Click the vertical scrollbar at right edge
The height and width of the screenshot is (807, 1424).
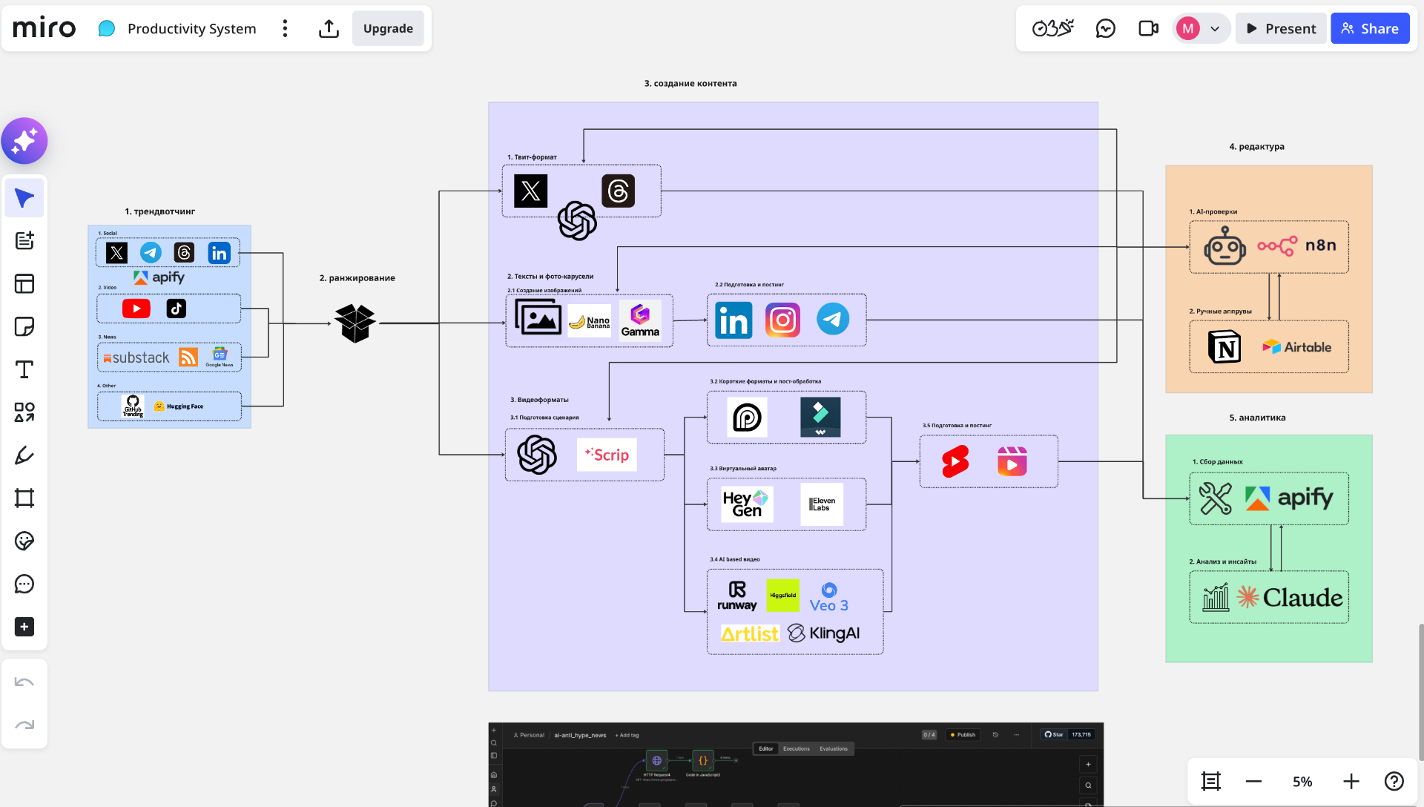(x=1420, y=691)
